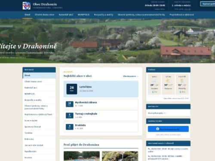Click the date badge beside Drakiáda

[70, 127]
